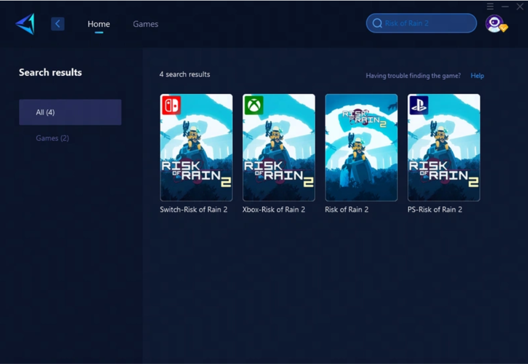Open the hamburger menu icon

tap(490, 7)
